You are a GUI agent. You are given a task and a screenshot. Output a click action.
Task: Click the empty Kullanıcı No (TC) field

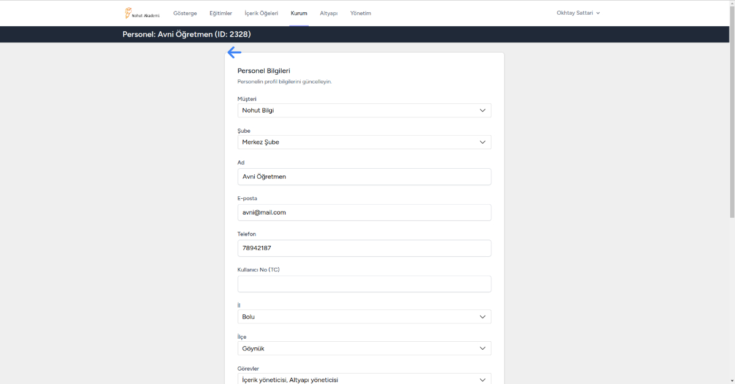click(364, 284)
